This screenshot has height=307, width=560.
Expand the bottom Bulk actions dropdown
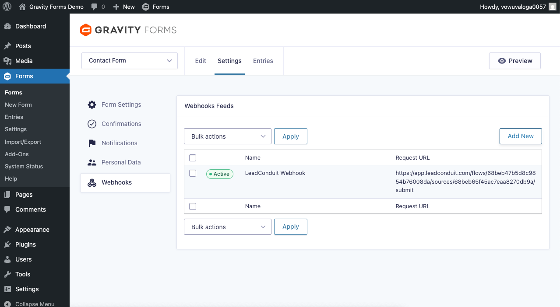228,227
